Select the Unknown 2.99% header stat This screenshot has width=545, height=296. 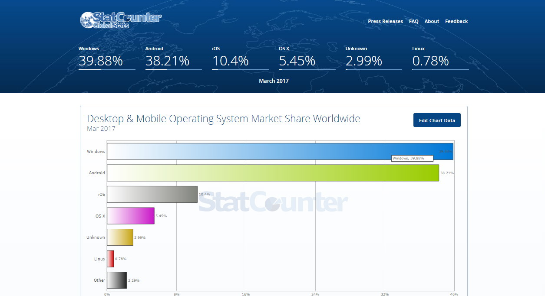(373, 57)
